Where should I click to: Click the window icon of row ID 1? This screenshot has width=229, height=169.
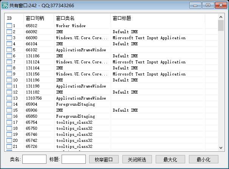(9, 26)
